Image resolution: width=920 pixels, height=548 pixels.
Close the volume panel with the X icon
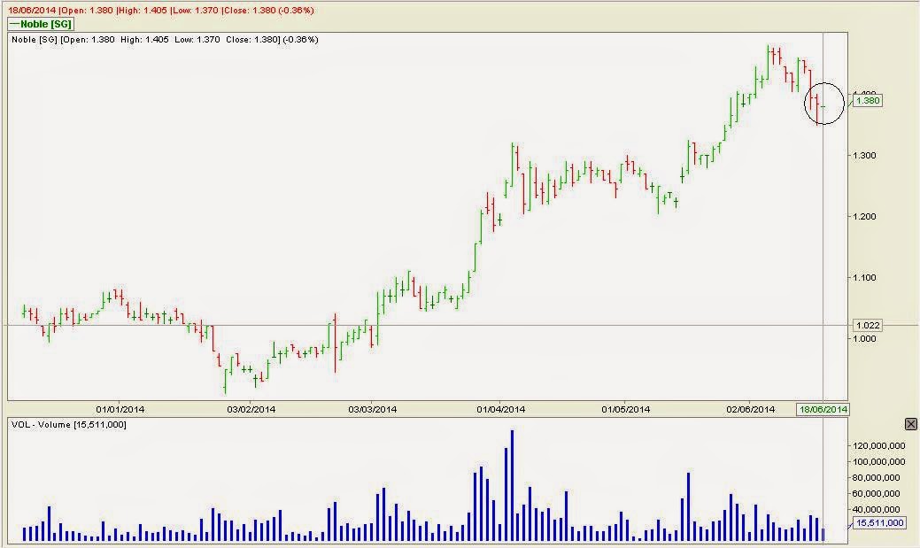point(910,423)
